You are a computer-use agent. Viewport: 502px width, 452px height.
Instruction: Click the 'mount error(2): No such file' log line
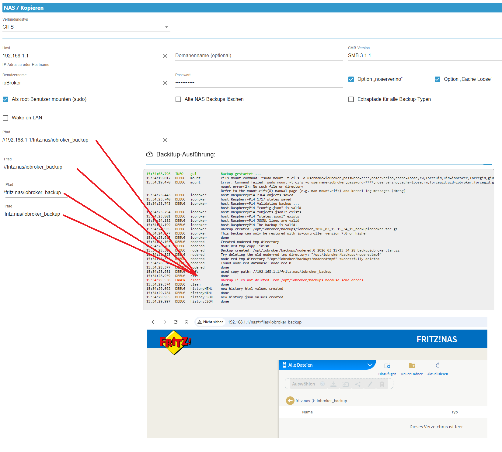262,187
